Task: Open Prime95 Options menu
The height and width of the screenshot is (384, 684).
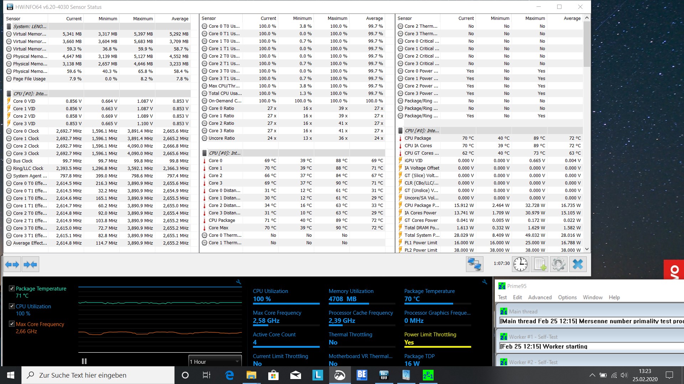Action: pyautogui.click(x=567, y=297)
